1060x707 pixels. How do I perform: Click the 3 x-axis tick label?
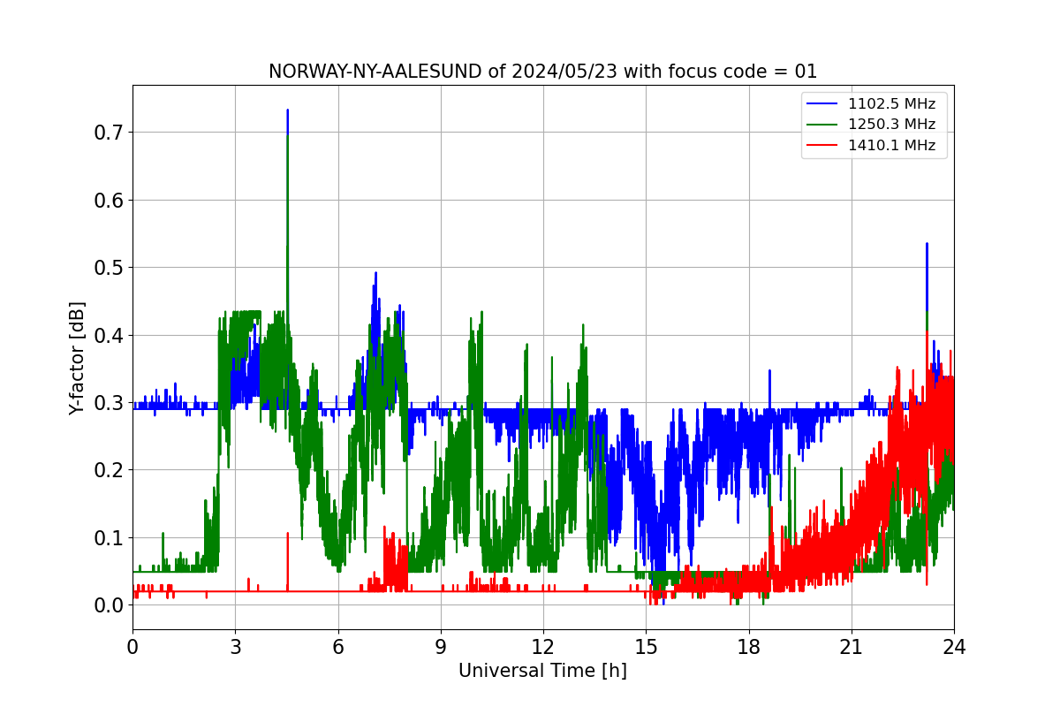pos(235,647)
